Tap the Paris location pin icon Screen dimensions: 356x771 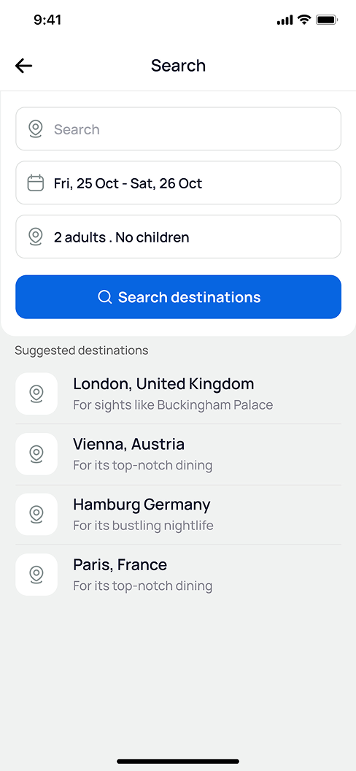pyautogui.click(x=36, y=575)
